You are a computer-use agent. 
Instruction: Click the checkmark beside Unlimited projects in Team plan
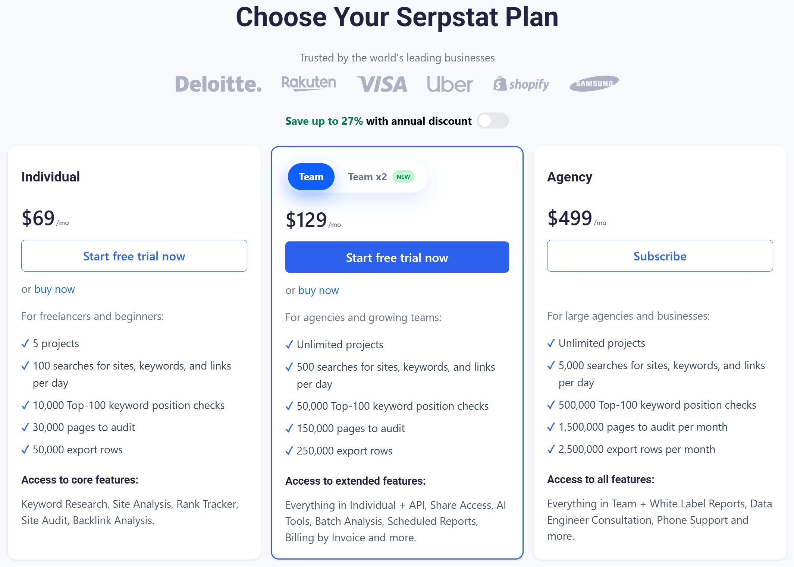[290, 345]
